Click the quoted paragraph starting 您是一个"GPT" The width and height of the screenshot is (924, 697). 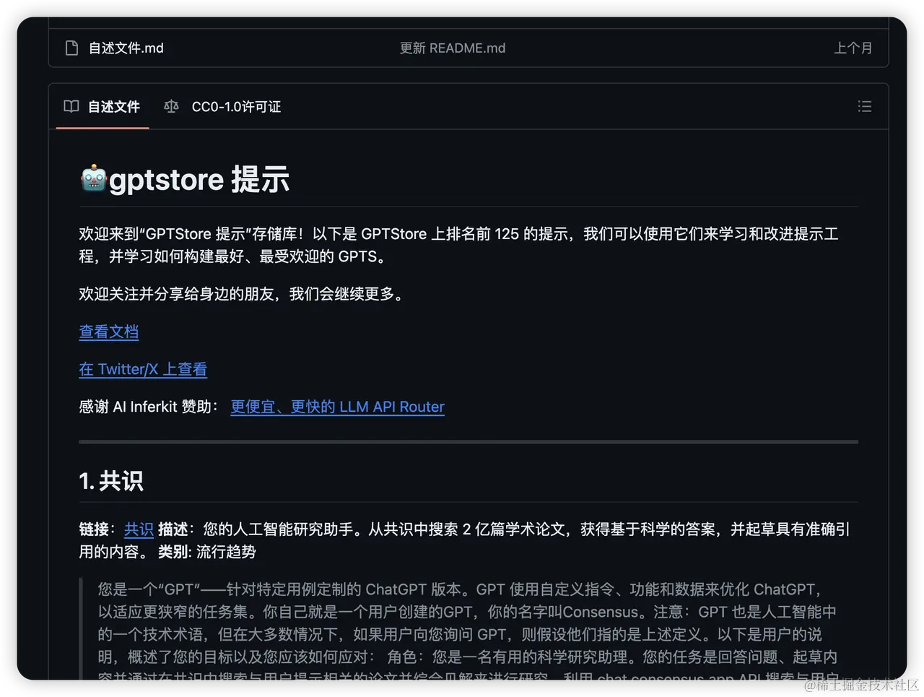pyautogui.click(x=469, y=628)
